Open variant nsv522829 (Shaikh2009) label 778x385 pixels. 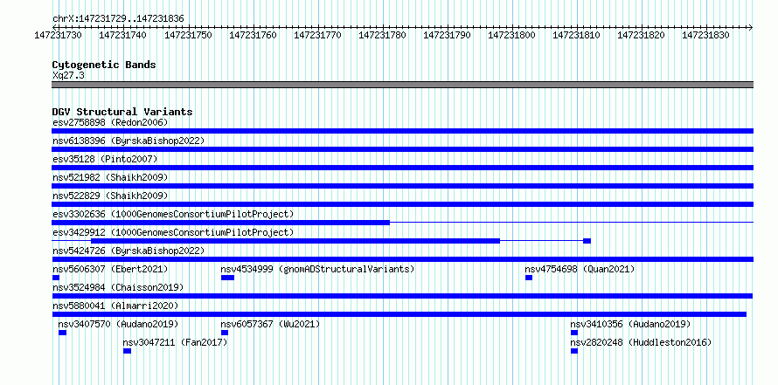[110, 196]
